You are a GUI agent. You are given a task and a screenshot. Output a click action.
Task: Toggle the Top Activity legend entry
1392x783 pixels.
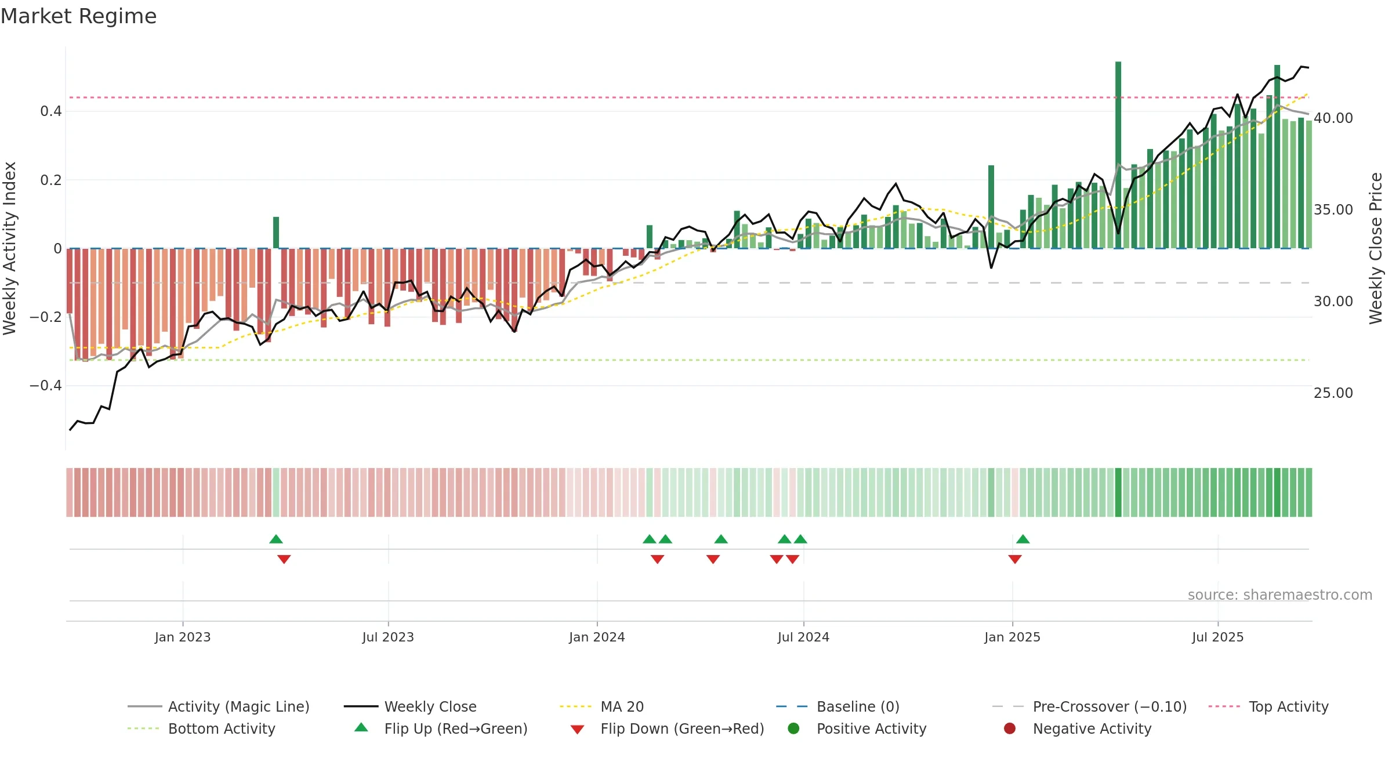click(x=1268, y=706)
